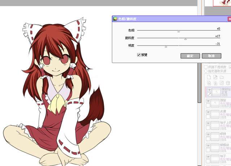Click the clear layer icon

click(x=222, y=83)
